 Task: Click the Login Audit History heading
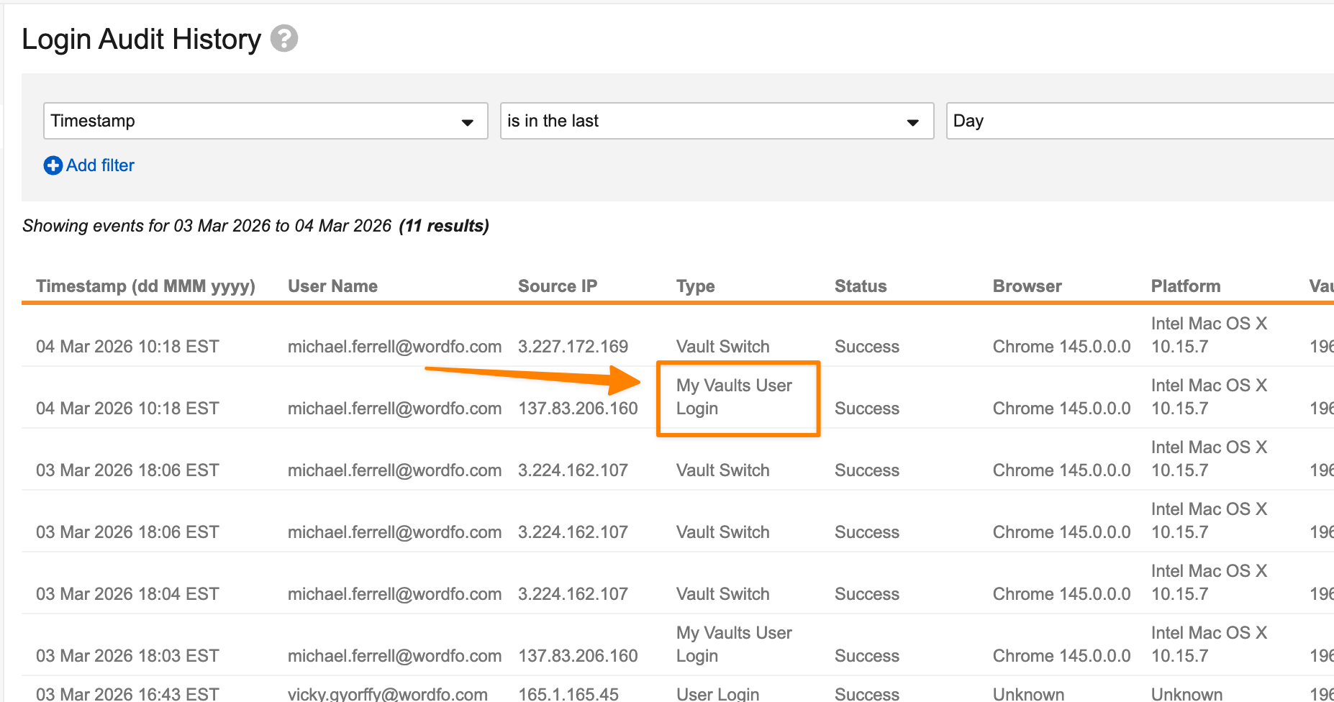coord(141,39)
